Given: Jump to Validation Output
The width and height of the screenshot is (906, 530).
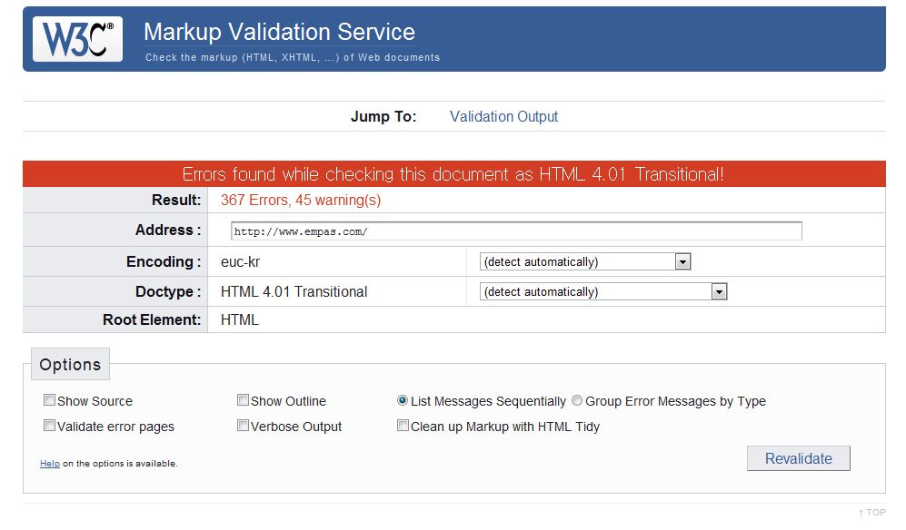Looking at the screenshot, I should pyautogui.click(x=503, y=117).
